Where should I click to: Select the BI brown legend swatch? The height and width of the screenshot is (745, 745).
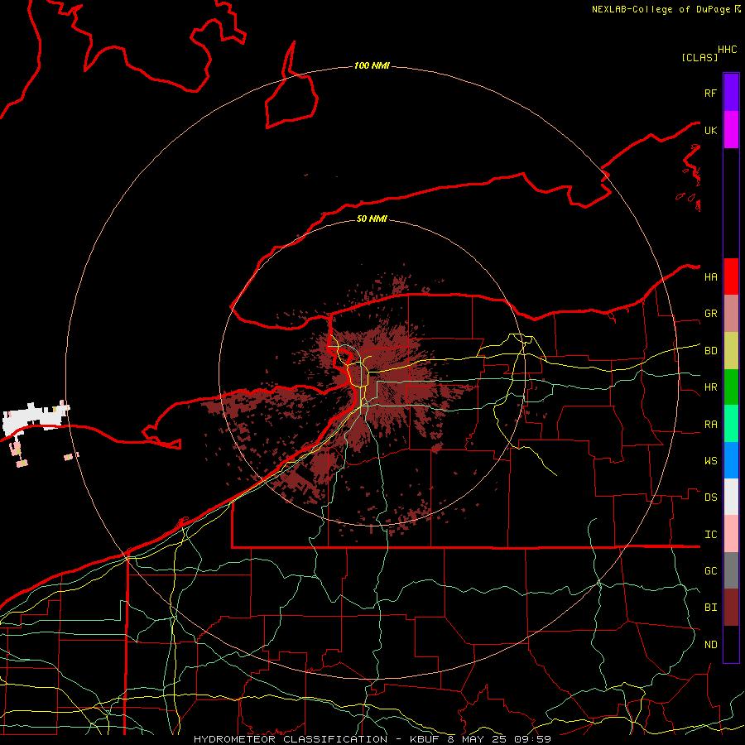731,608
